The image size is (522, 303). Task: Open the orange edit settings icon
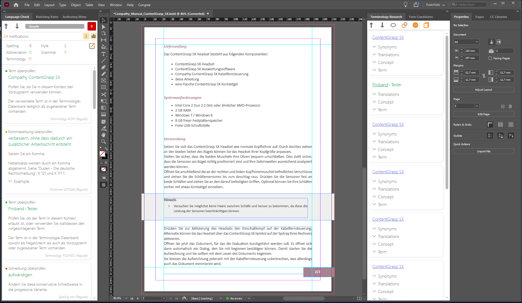pos(92,46)
